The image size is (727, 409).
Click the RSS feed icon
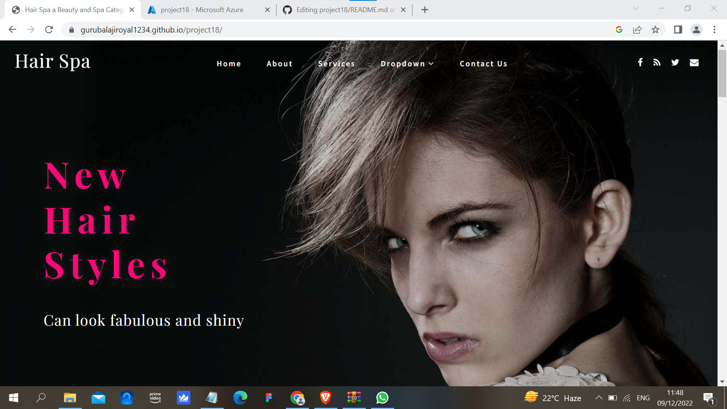(x=657, y=62)
